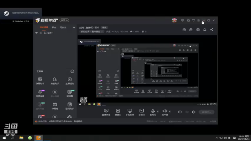Viewport: 251px width, 141px height.
Task: Click room title 战地1直播601305
Action: click(x=89, y=28)
